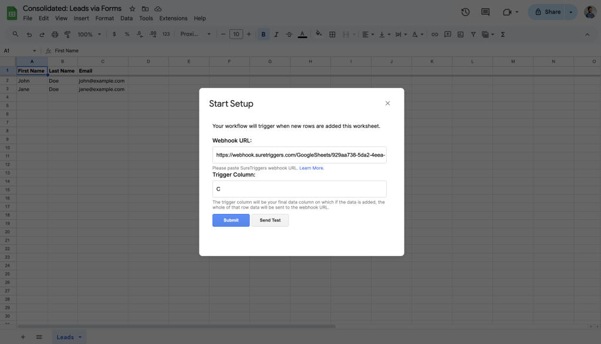Click the paint format icon
This screenshot has height=344, width=601.
[x=67, y=35]
